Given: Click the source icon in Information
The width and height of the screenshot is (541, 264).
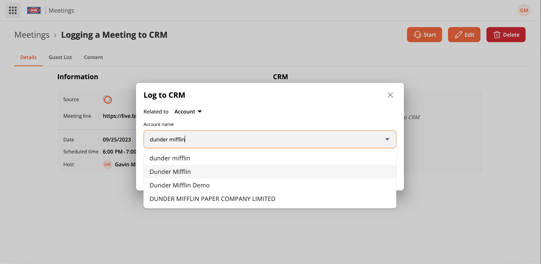Looking at the screenshot, I should point(108,99).
